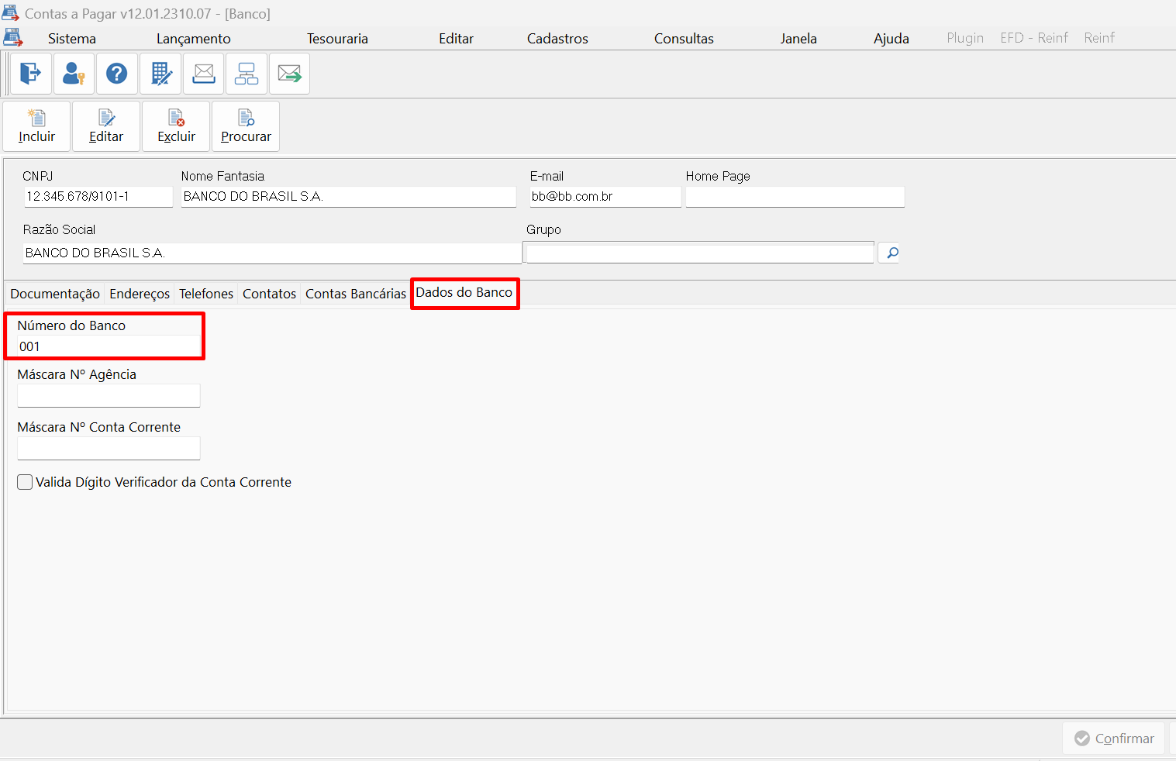This screenshot has height=761, width=1176.
Task: Click the blue question mark help icon
Action: 117,74
